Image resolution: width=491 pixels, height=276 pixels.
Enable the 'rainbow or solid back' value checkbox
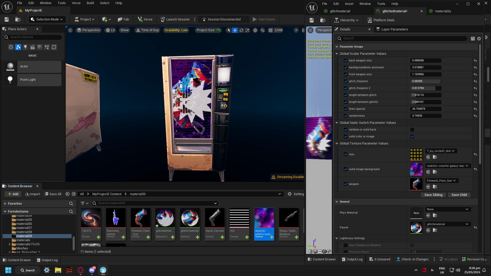pyautogui.click(x=412, y=130)
